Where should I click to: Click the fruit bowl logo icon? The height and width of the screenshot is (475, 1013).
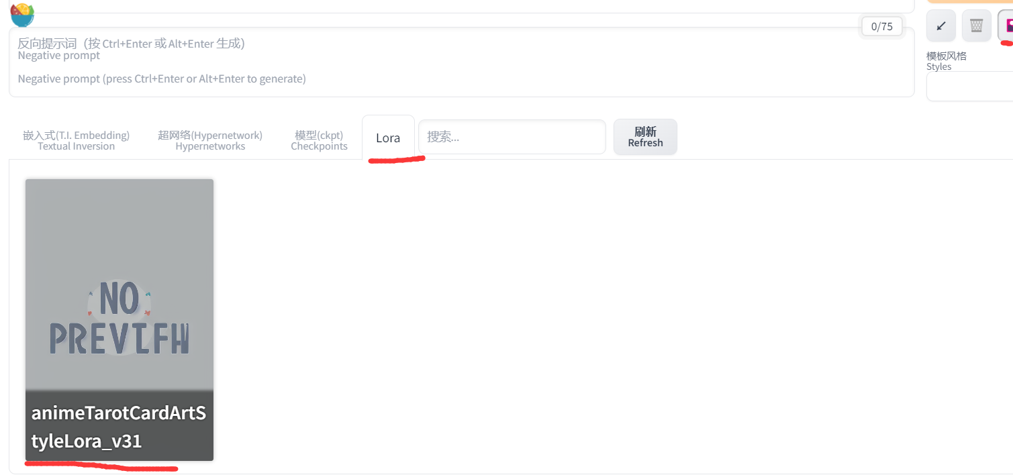(22, 13)
